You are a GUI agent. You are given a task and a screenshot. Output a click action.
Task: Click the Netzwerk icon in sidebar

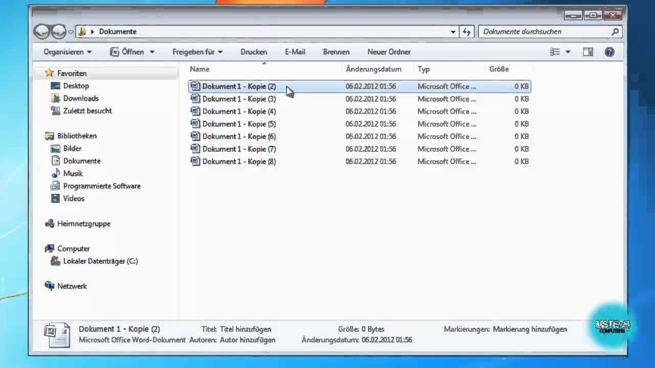(50, 286)
